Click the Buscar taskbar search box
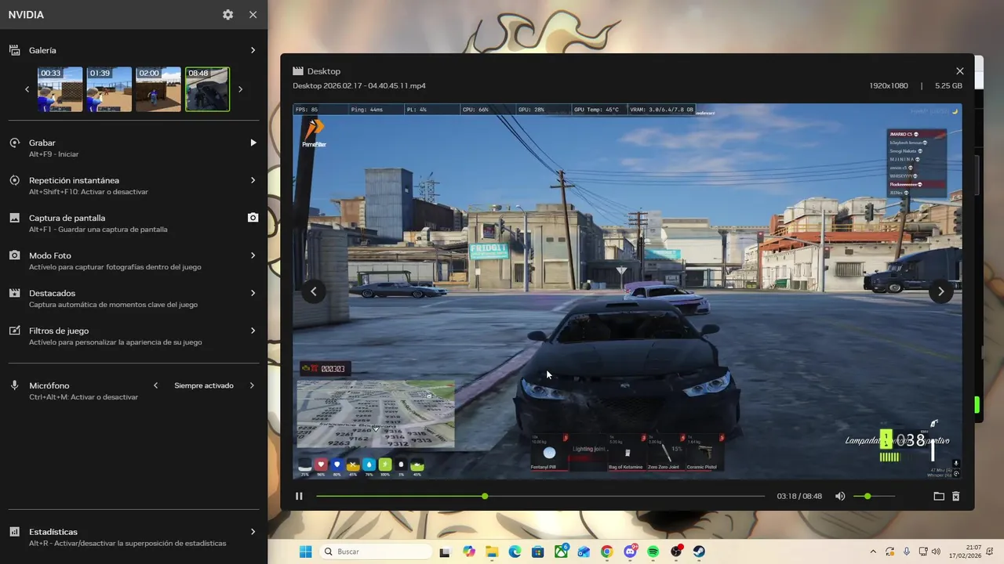 point(376,551)
